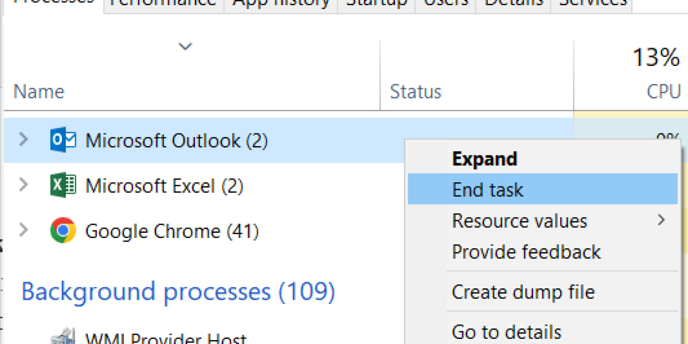This screenshot has width=688, height=344.
Task: Click the Microsoft Excel app icon
Action: (x=63, y=185)
